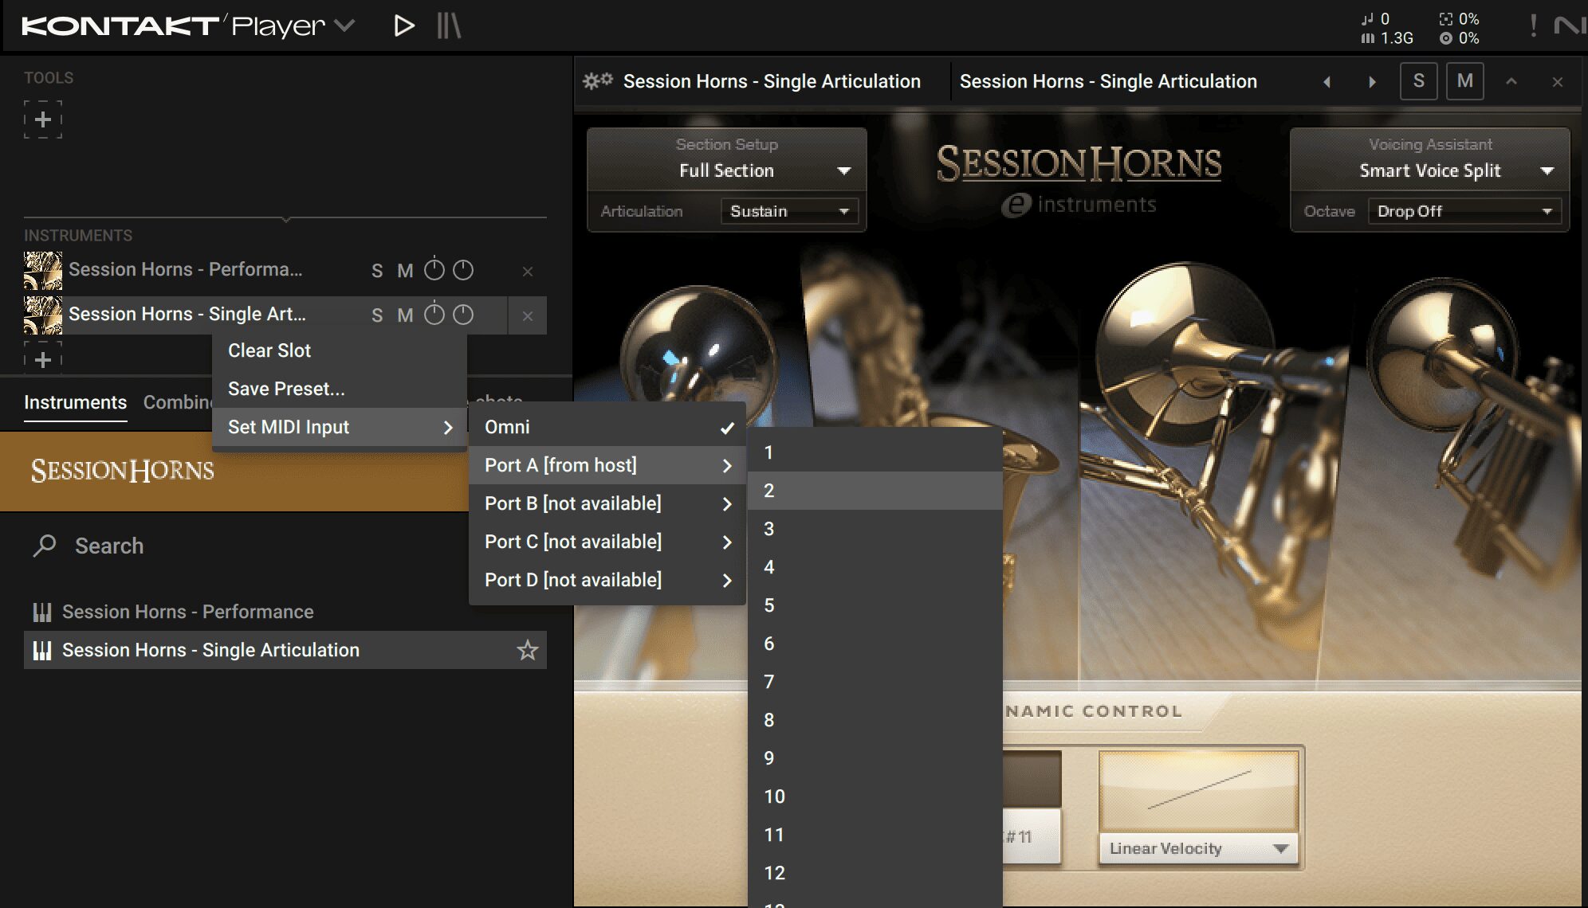This screenshot has width=1588, height=908.
Task: Select Omni MIDI input option
Action: [607, 427]
